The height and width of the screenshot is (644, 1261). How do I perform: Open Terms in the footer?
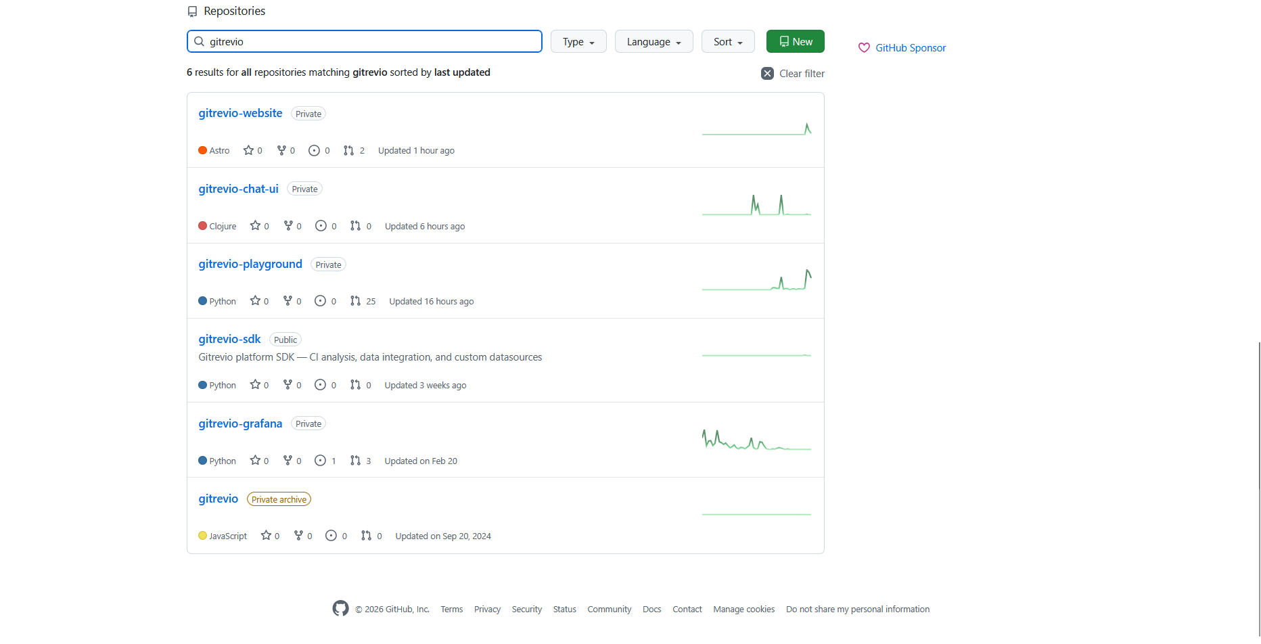[x=452, y=609]
